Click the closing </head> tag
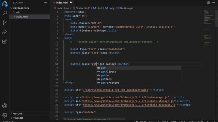Image resolution: width=218 pixels, height=122 pixels. (x=69, y=34)
